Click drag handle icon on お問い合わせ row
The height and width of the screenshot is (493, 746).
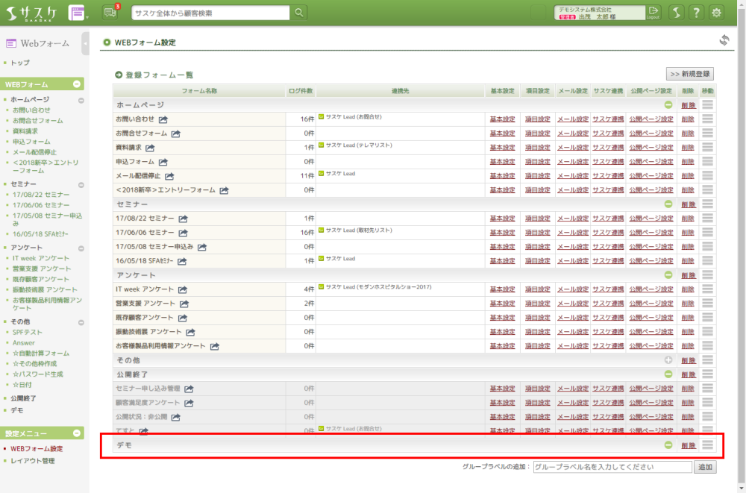click(707, 119)
